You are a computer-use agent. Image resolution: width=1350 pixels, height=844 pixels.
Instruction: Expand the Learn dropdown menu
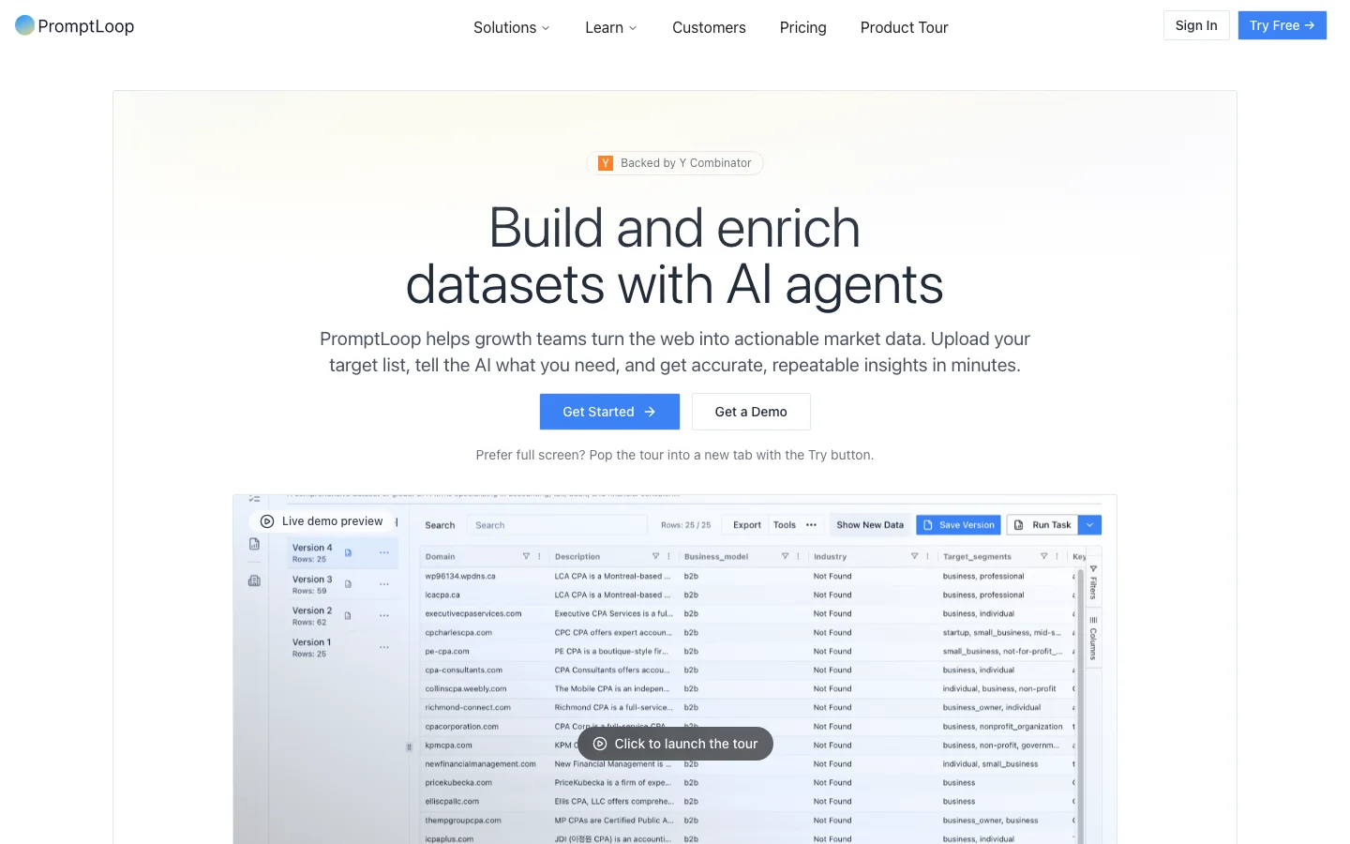point(611,28)
